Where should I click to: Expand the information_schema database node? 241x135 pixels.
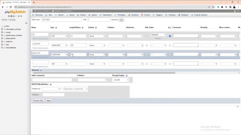pos(2,29)
